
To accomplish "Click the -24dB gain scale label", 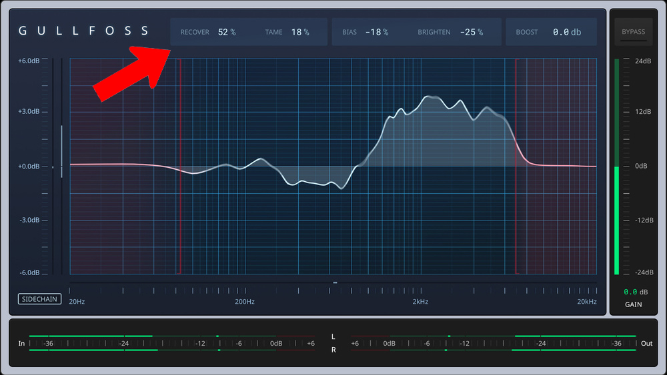I will click(x=644, y=272).
